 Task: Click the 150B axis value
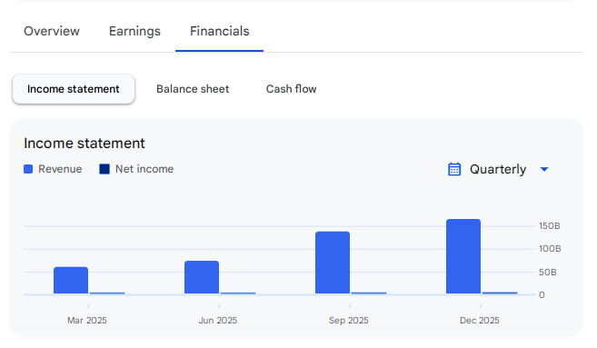[550, 226]
